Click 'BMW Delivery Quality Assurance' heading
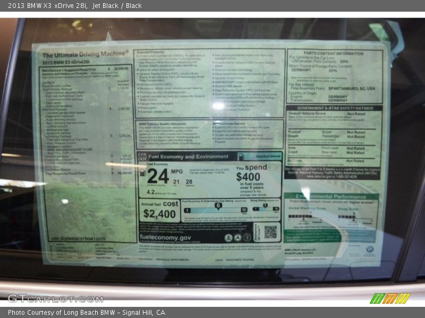The height and width of the screenshot is (318, 425). click(163, 124)
